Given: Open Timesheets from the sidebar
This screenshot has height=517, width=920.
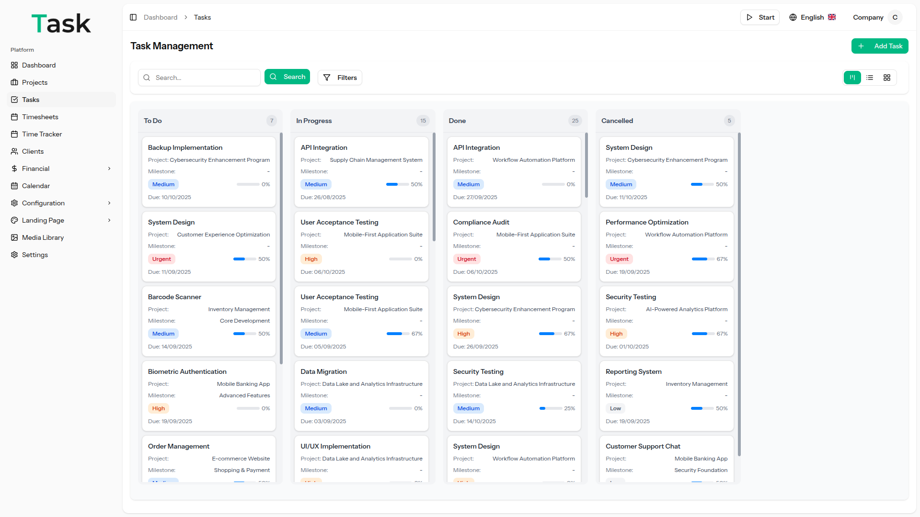Looking at the screenshot, I should (40, 117).
